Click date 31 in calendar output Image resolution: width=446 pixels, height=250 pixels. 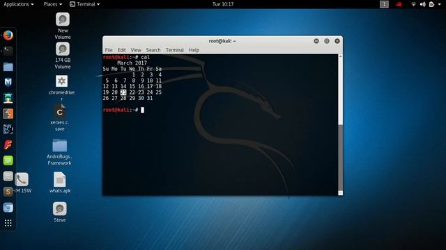click(150, 99)
